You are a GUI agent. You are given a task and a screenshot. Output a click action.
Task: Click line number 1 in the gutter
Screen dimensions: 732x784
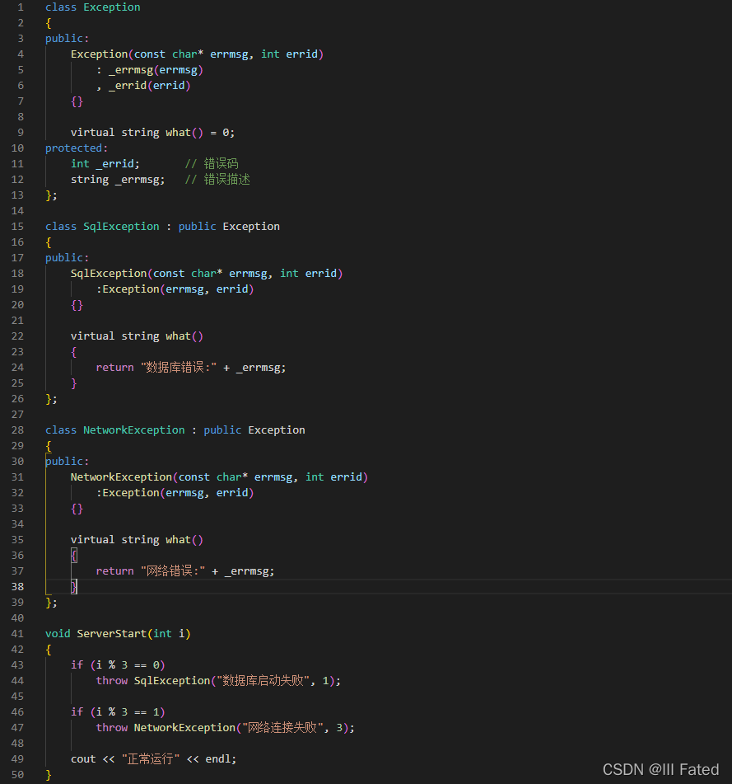click(x=20, y=7)
